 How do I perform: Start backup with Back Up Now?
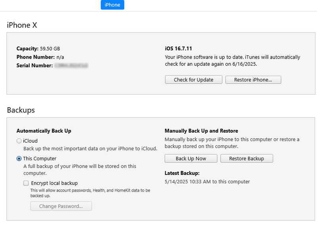coord(191,159)
